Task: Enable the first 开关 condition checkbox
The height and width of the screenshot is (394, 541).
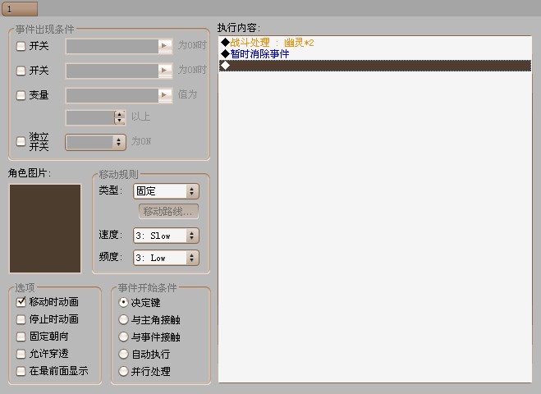Action: 21,46
